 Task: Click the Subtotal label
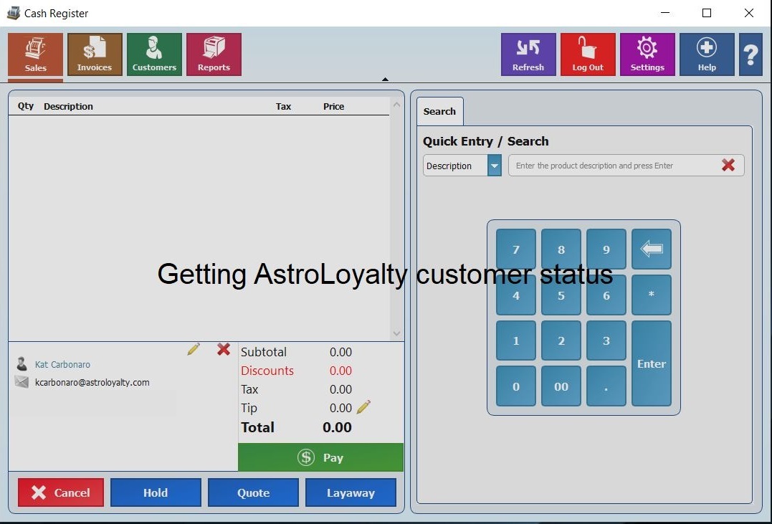point(263,352)
